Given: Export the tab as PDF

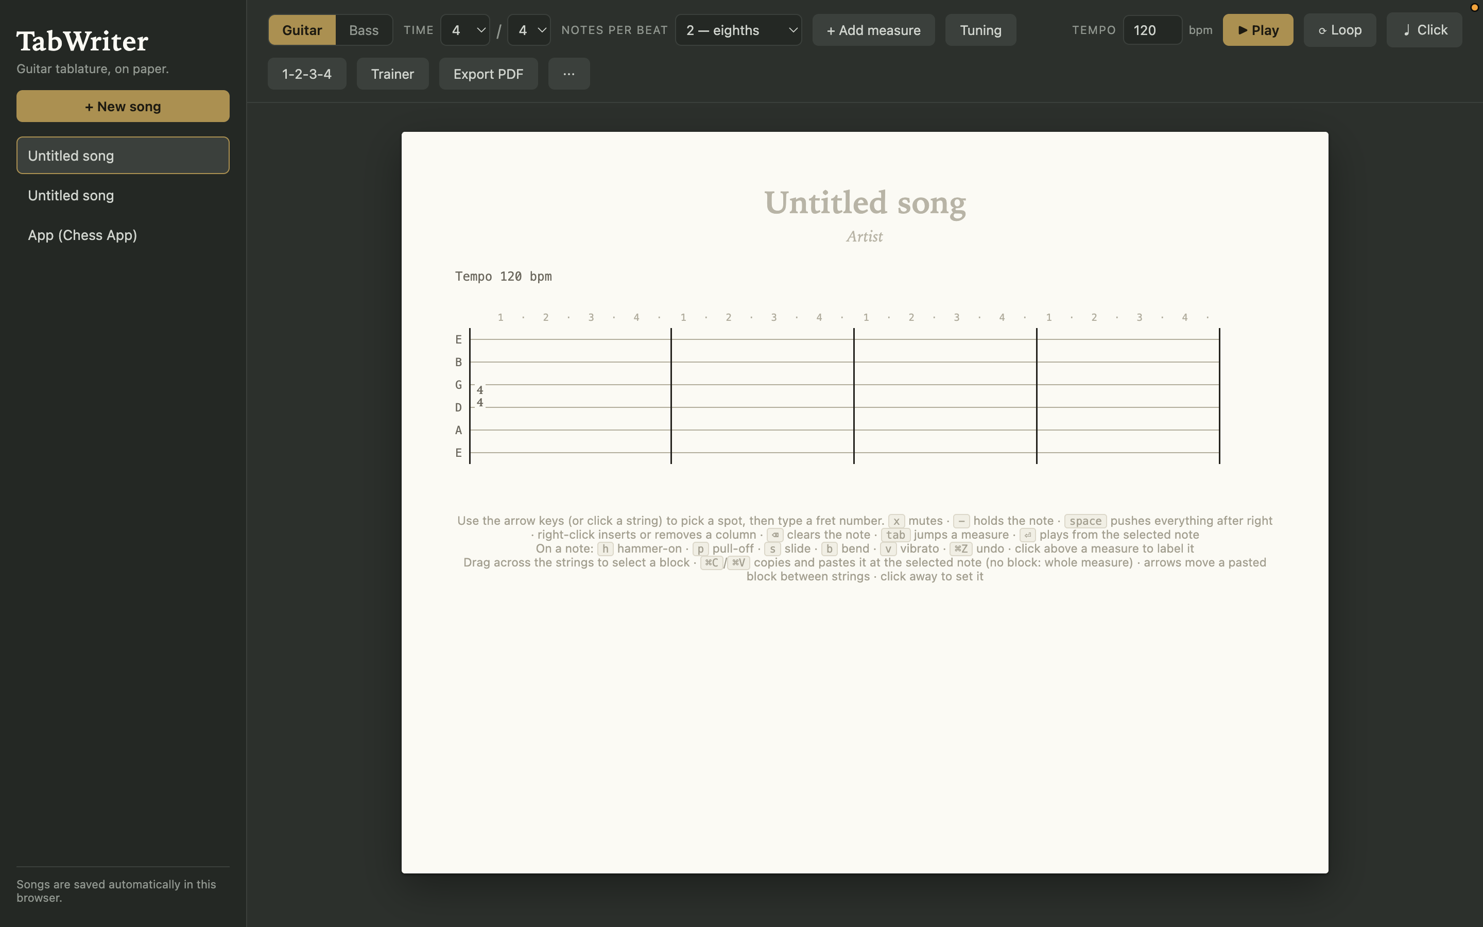Looking at the screenshot, I should pyautogui.click(x=488, y=74).
